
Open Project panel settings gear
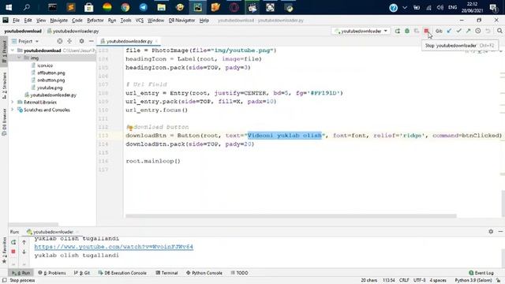coord(81,41)
